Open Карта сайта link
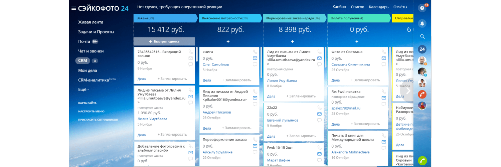Image resolution: width=501 pixels, height=167 pixels. click(87, 103)
